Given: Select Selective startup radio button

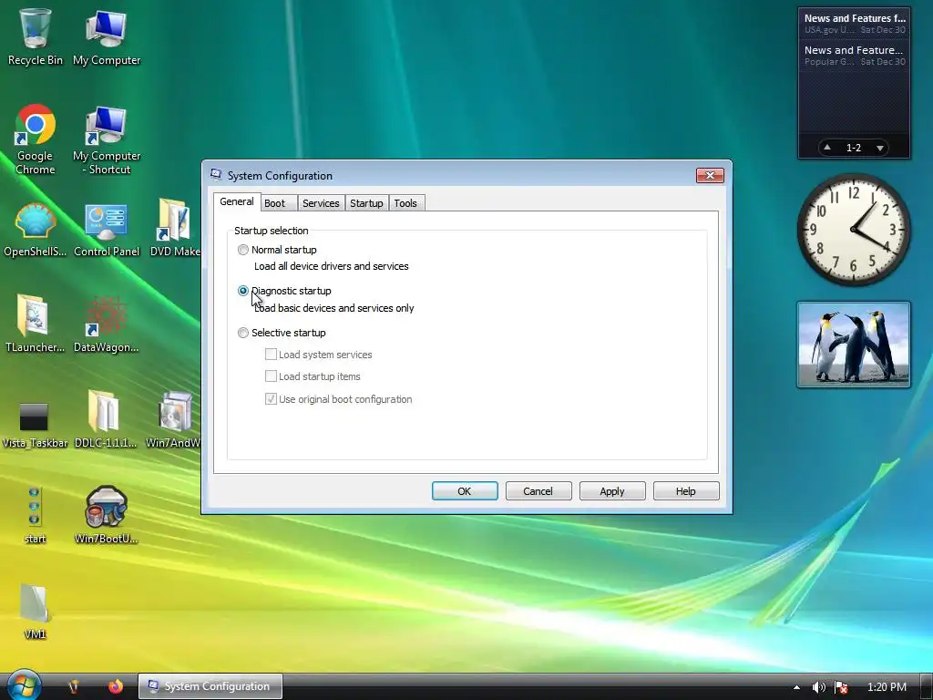Looking at the screenshot, I should [242, 333].
